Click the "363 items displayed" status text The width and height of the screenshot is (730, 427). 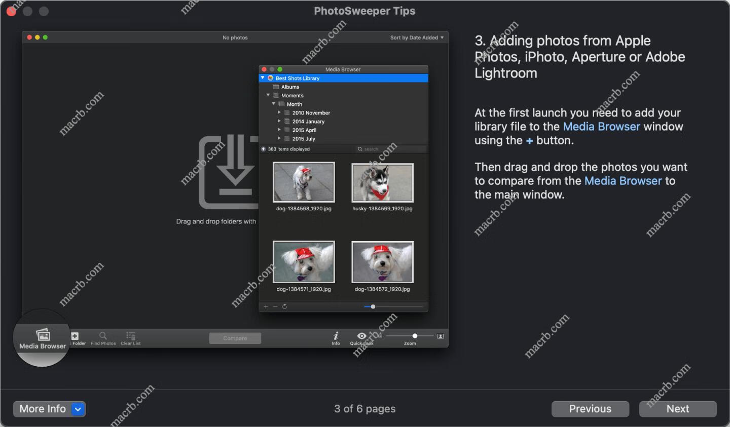click(288, 149)
